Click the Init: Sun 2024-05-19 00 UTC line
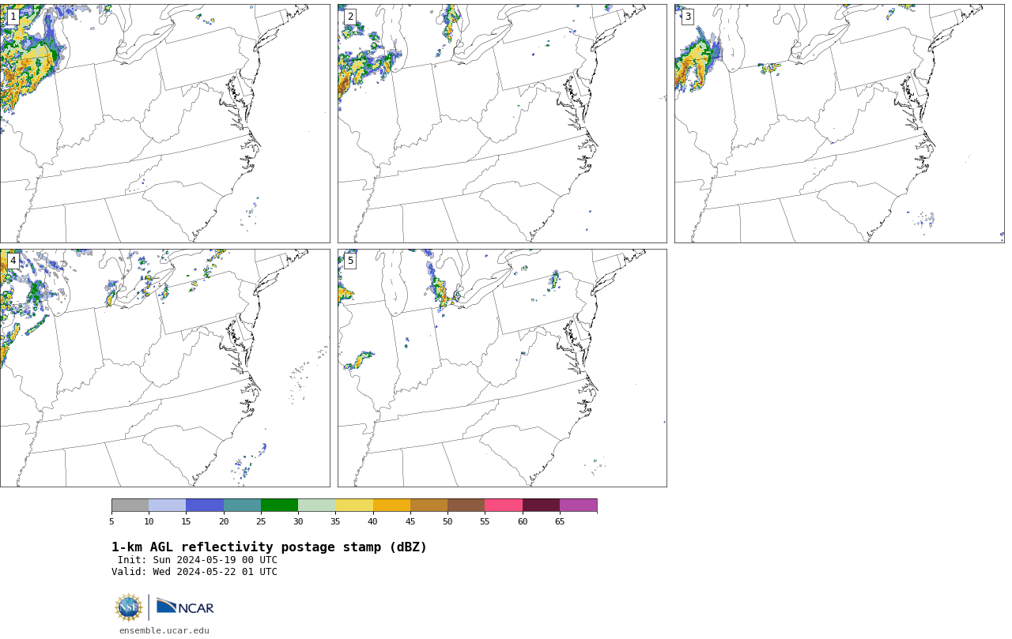 pyautogui.click(x=198, y=560)
